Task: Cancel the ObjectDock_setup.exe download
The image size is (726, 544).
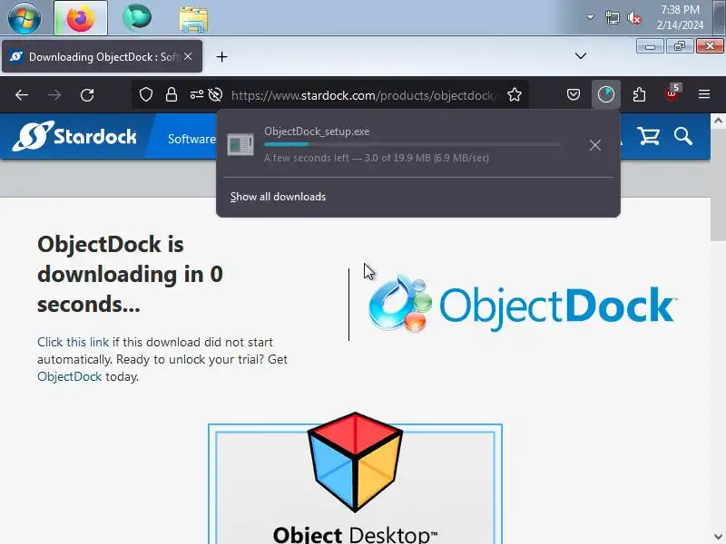Action: 595,145
